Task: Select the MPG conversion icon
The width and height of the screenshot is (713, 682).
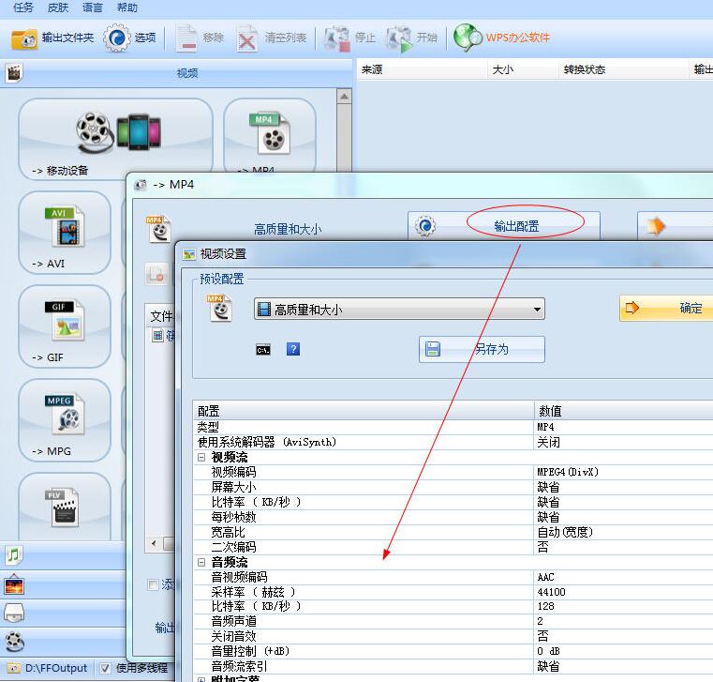Action: point(65,420)
